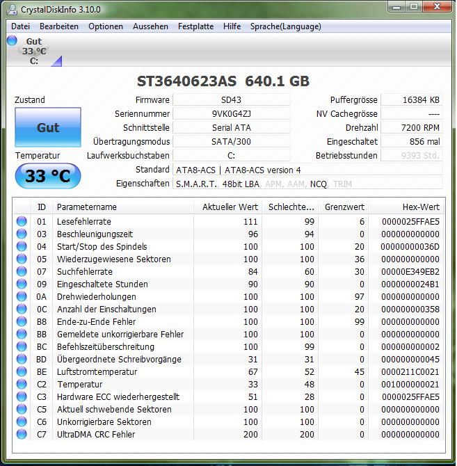Close the CrystalDiskInfo window
This screenshot has height=466, width=457.
tap(437, 6)
